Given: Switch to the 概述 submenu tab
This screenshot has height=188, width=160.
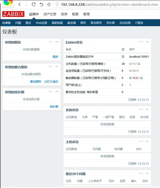Looking at the screenshot, I should pyautogui.click(x=28, y=23).
